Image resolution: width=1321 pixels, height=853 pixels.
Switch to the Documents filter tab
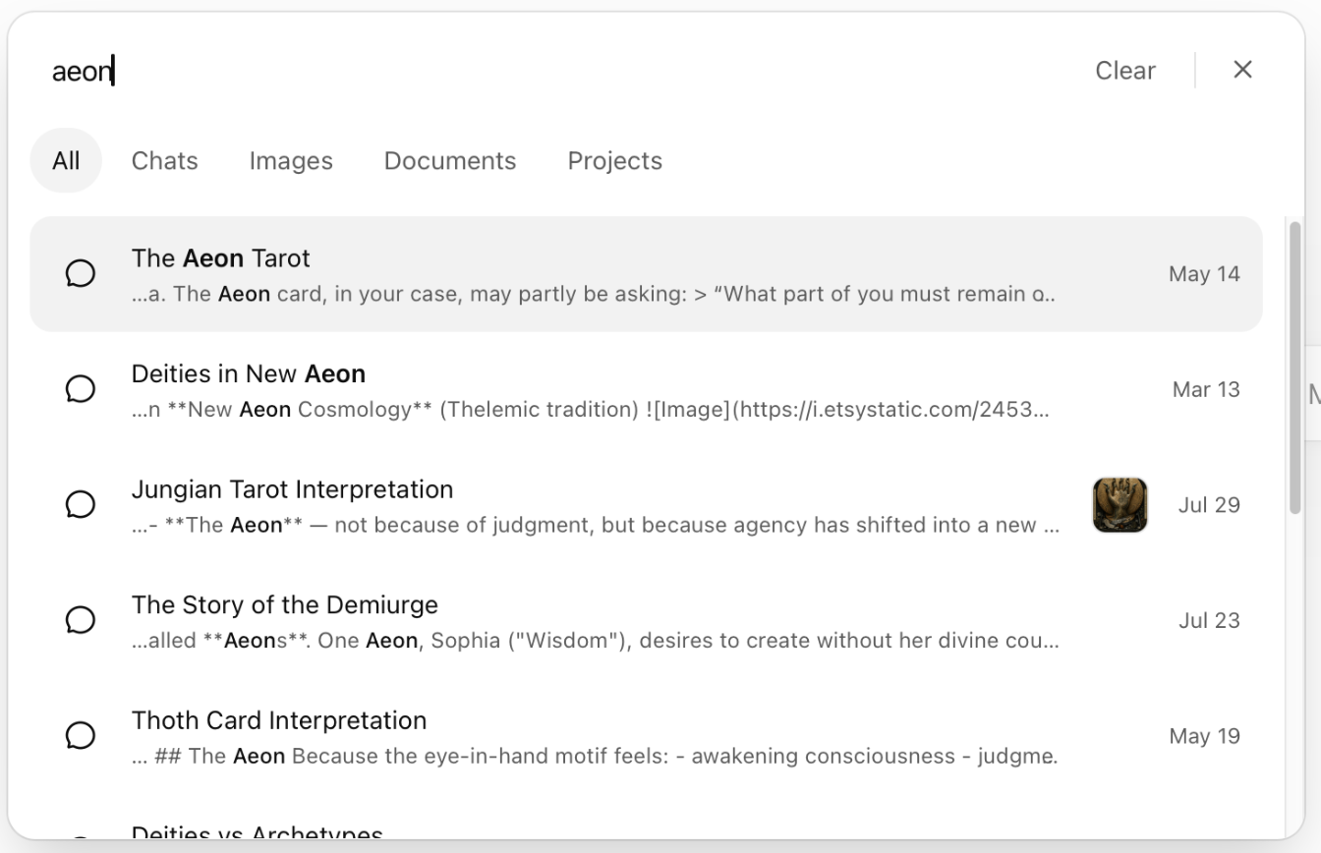[x=450, y=160]
